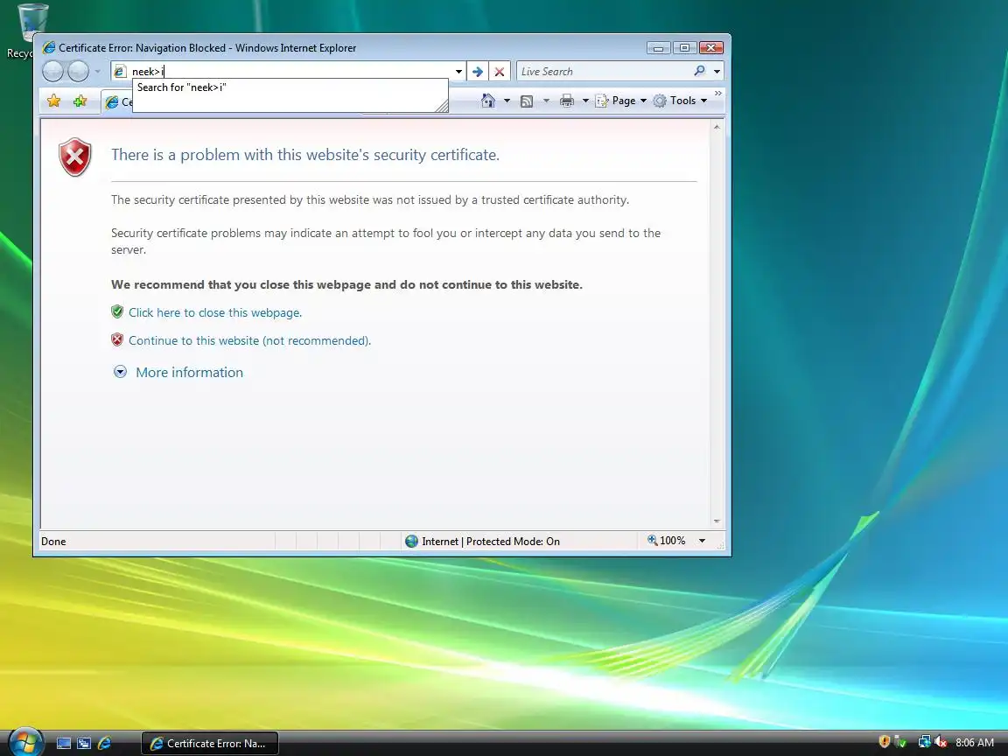Click Show Desktop quick launch icon

[x=64, y=743]
